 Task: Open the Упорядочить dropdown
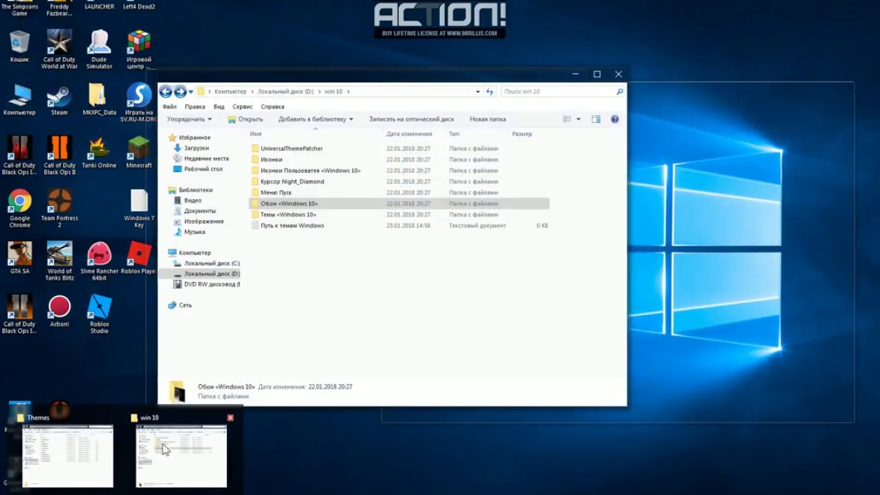coord(189,119)
